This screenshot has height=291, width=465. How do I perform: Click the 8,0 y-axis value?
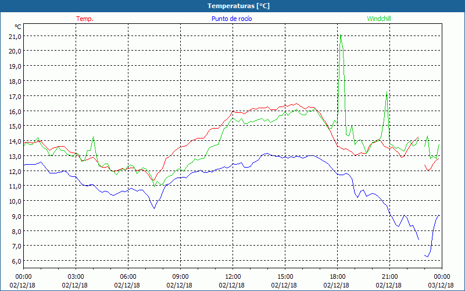point(16,231)
